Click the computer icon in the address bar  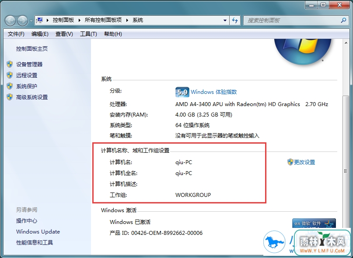tap(40, 20)
